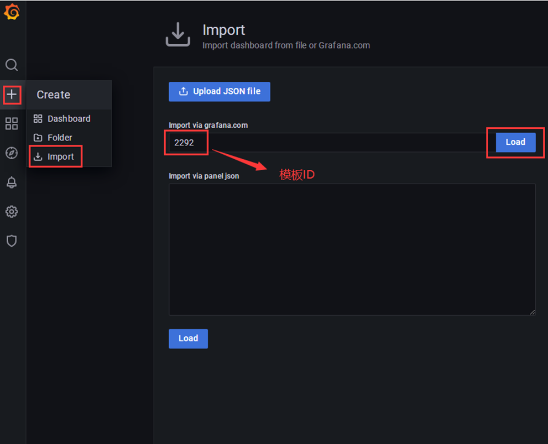Click the plus Create icon in sidebar
Screen dimensions: 548x444
[x=12, y=95]
